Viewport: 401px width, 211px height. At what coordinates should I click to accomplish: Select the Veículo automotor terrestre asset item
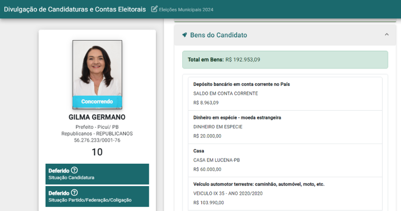click(282, 193)
